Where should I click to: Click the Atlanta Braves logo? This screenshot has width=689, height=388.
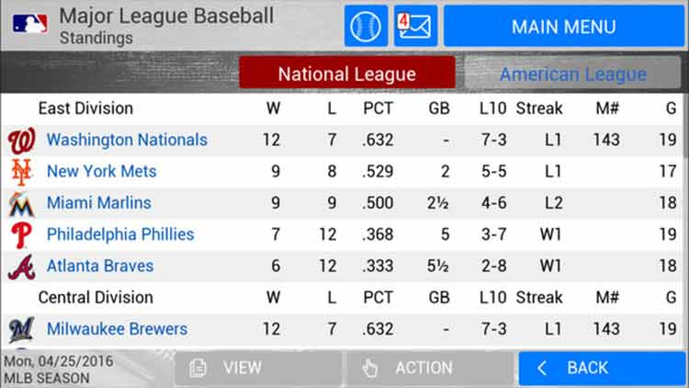click(x=20, y=267)
